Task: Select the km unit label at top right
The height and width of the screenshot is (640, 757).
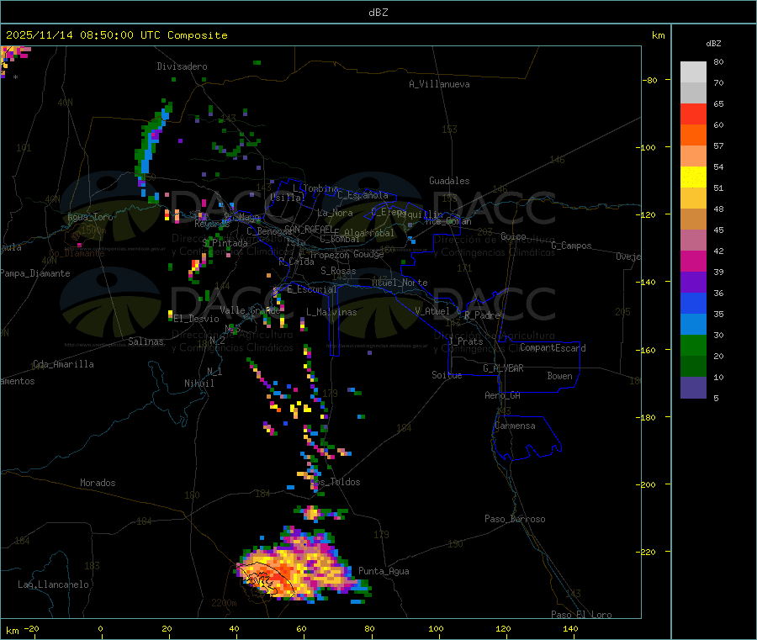Action: coord(658,35)
